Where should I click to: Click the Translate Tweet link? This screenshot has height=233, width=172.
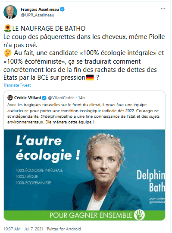17,85
